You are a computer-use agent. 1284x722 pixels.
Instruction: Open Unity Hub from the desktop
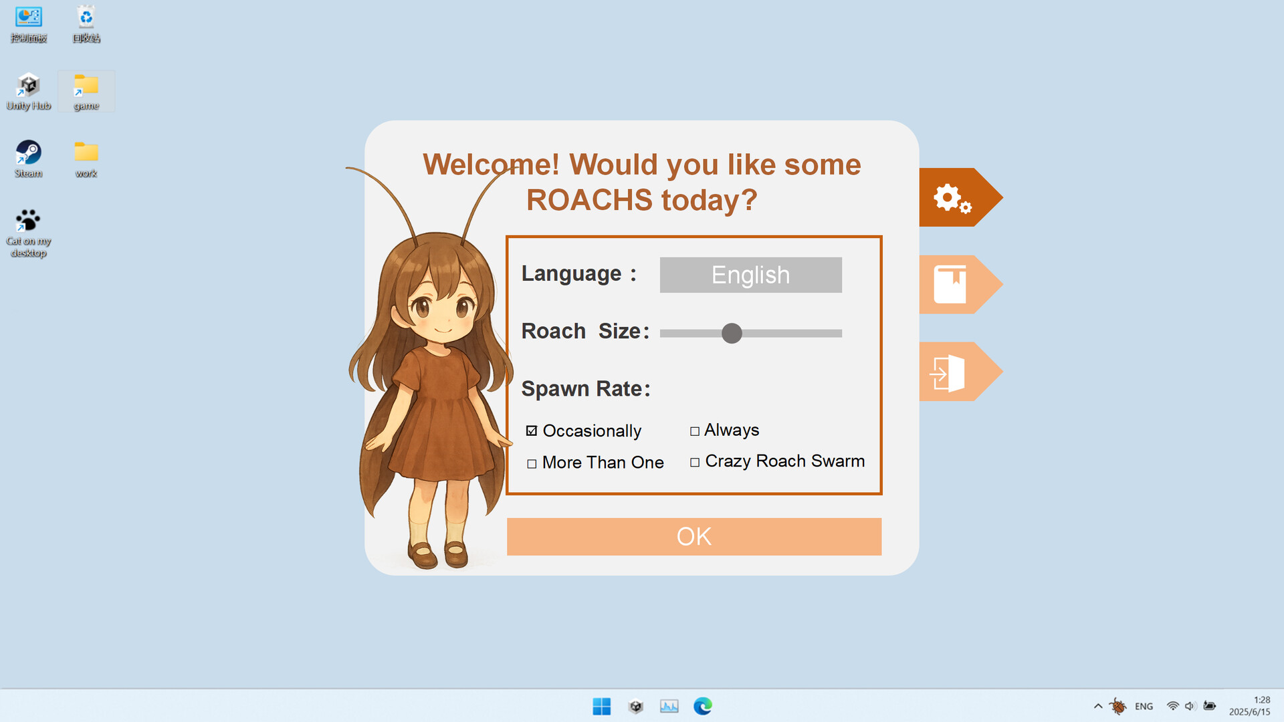[28, 86]
